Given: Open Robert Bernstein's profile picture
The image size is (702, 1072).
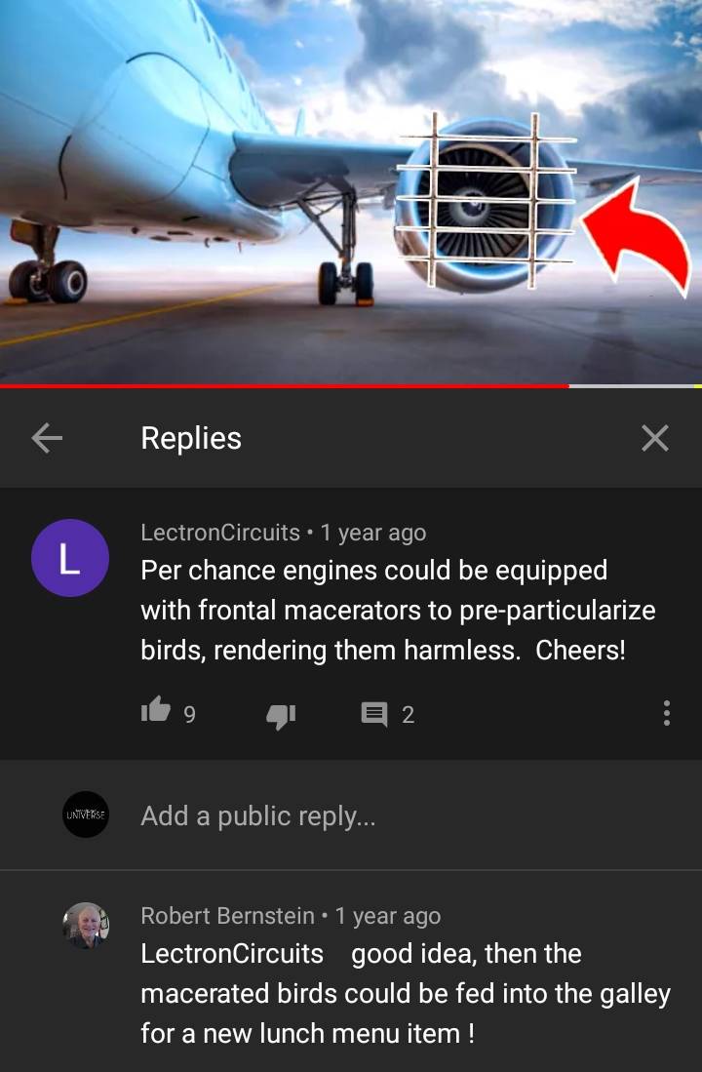Looking at the screenshot, I should (x=86, y=925).
